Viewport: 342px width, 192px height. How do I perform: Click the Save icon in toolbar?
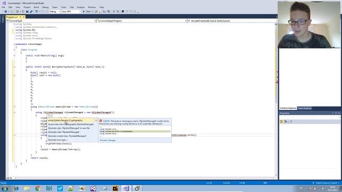click(x=27, y=12)
